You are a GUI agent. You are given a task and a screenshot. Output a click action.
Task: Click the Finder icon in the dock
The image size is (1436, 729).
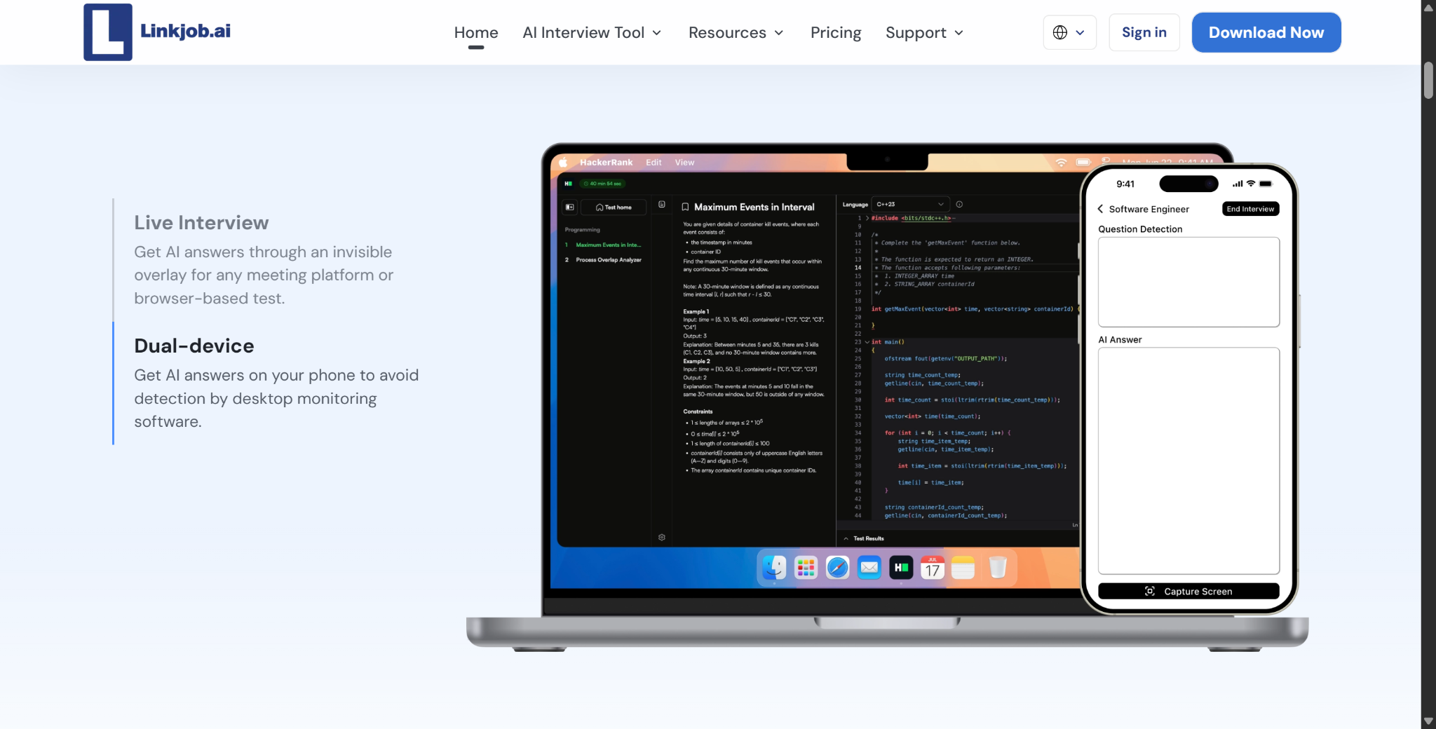coord(774,568)
